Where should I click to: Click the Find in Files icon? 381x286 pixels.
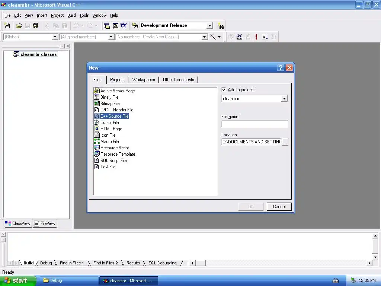pyautogui.click(x=135, y=26)
